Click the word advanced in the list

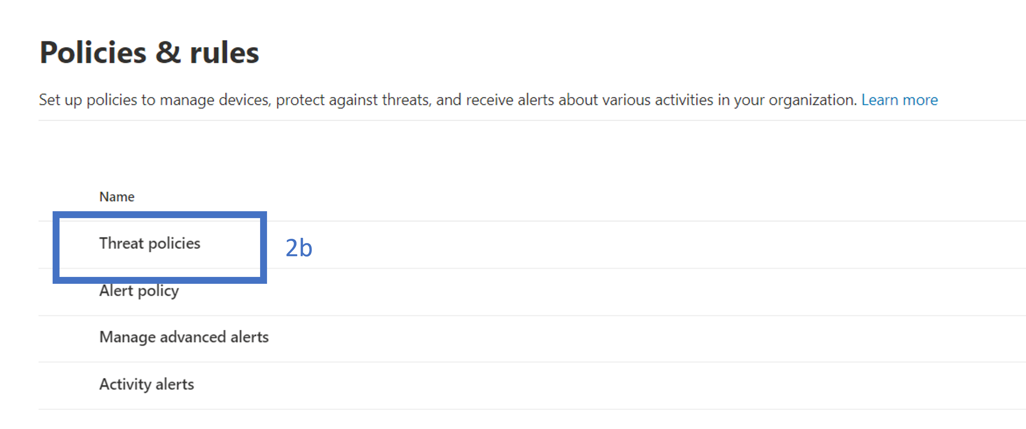193,337
